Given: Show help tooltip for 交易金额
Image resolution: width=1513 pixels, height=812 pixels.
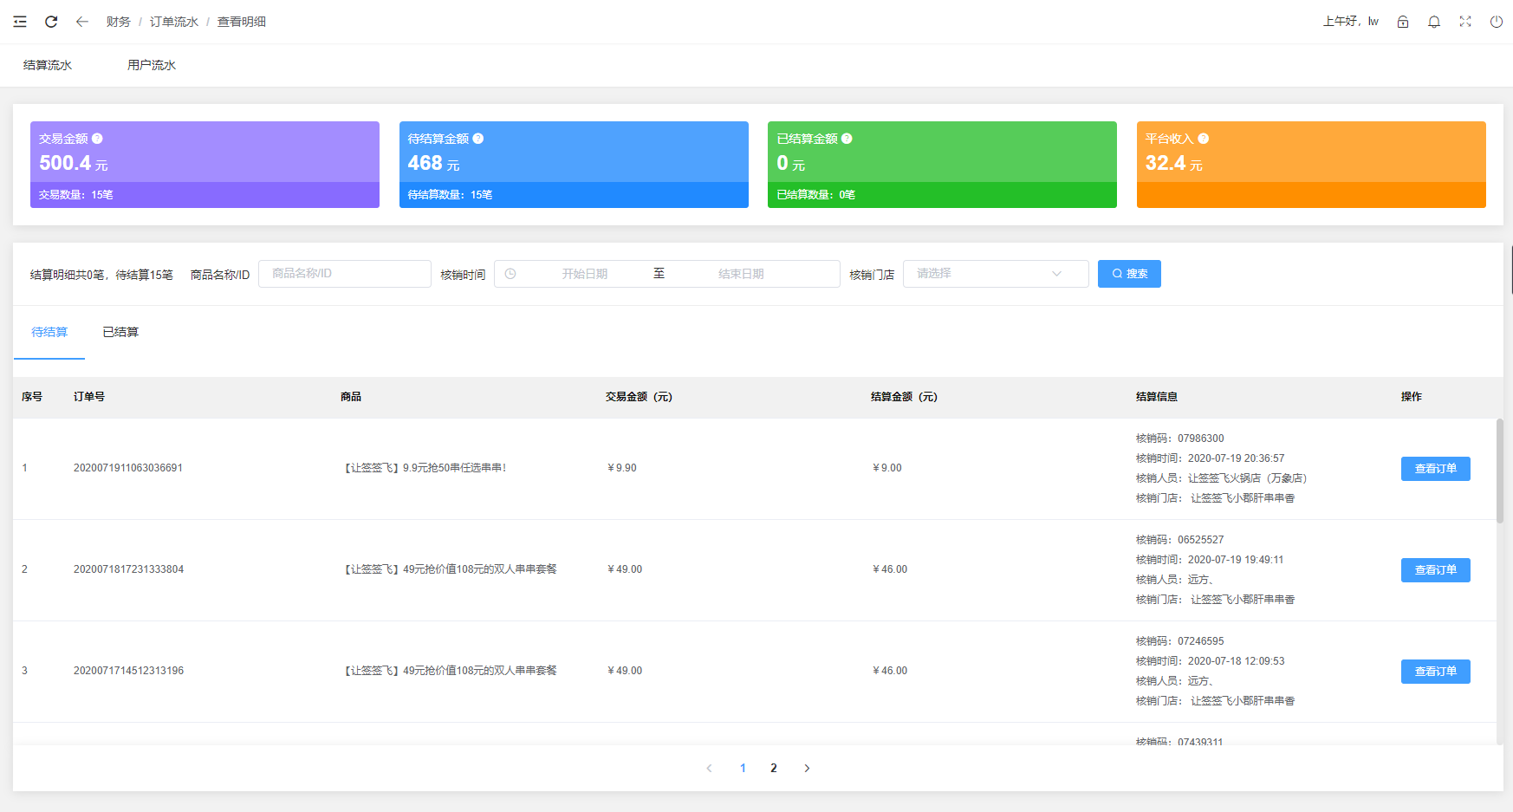Looking at the screenshot, I should click(97, 139).
